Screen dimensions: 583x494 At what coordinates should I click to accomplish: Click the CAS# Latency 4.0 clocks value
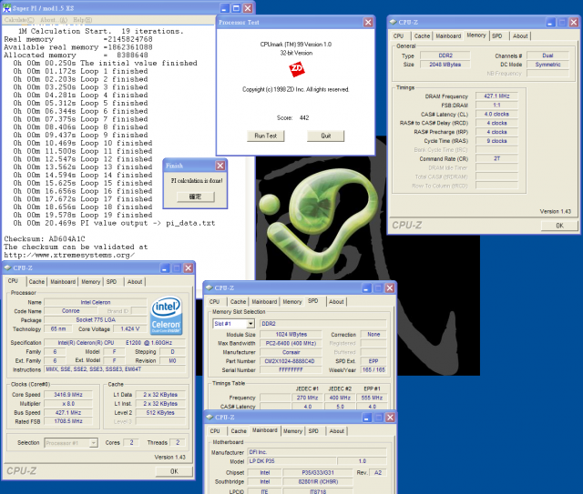(x=496, y=114)
